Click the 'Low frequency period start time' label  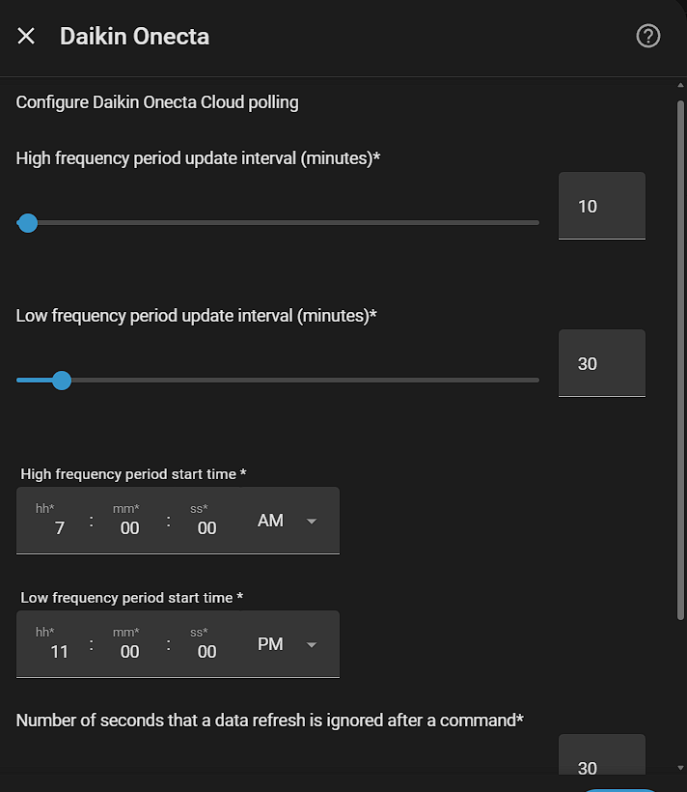[x=132, y=598]
